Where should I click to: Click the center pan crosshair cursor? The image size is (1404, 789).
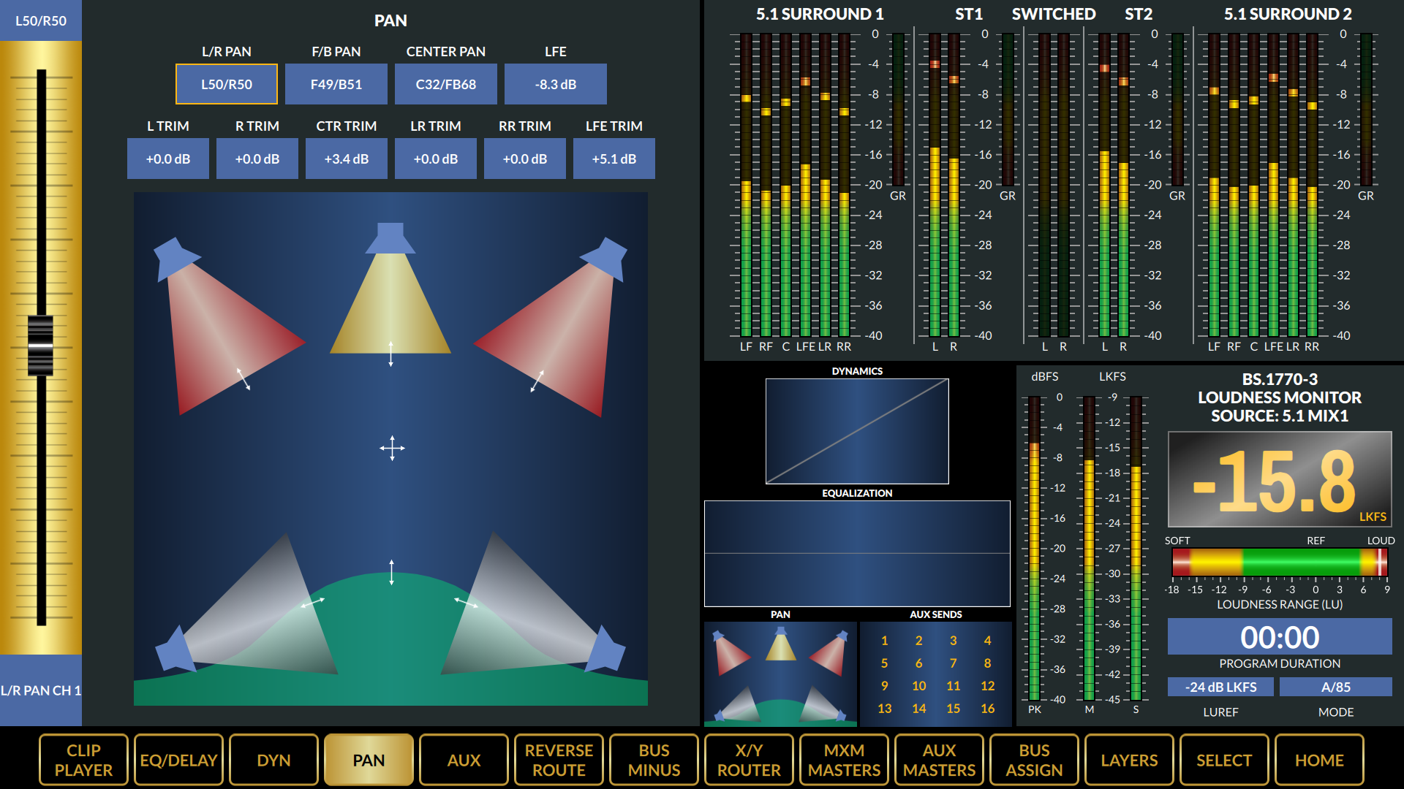pos(392,448)
